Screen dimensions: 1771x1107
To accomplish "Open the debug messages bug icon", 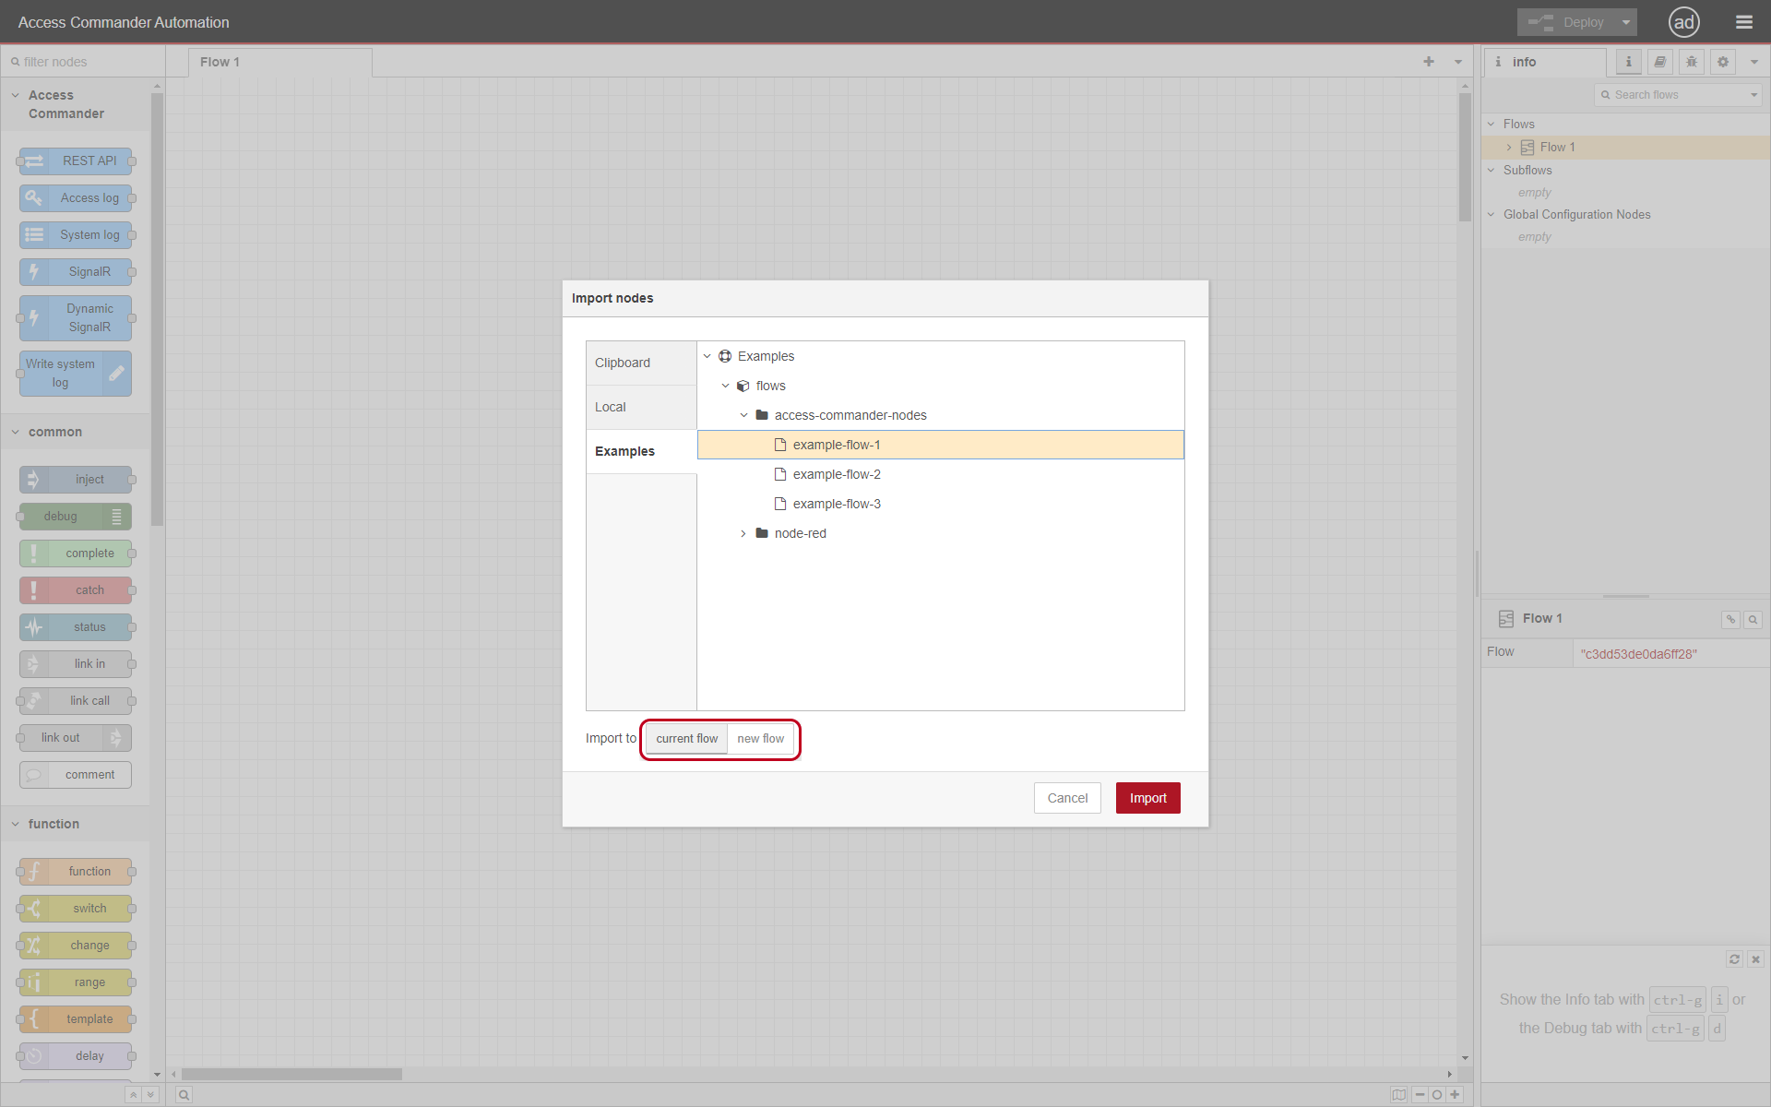I will coord(1691,62).
